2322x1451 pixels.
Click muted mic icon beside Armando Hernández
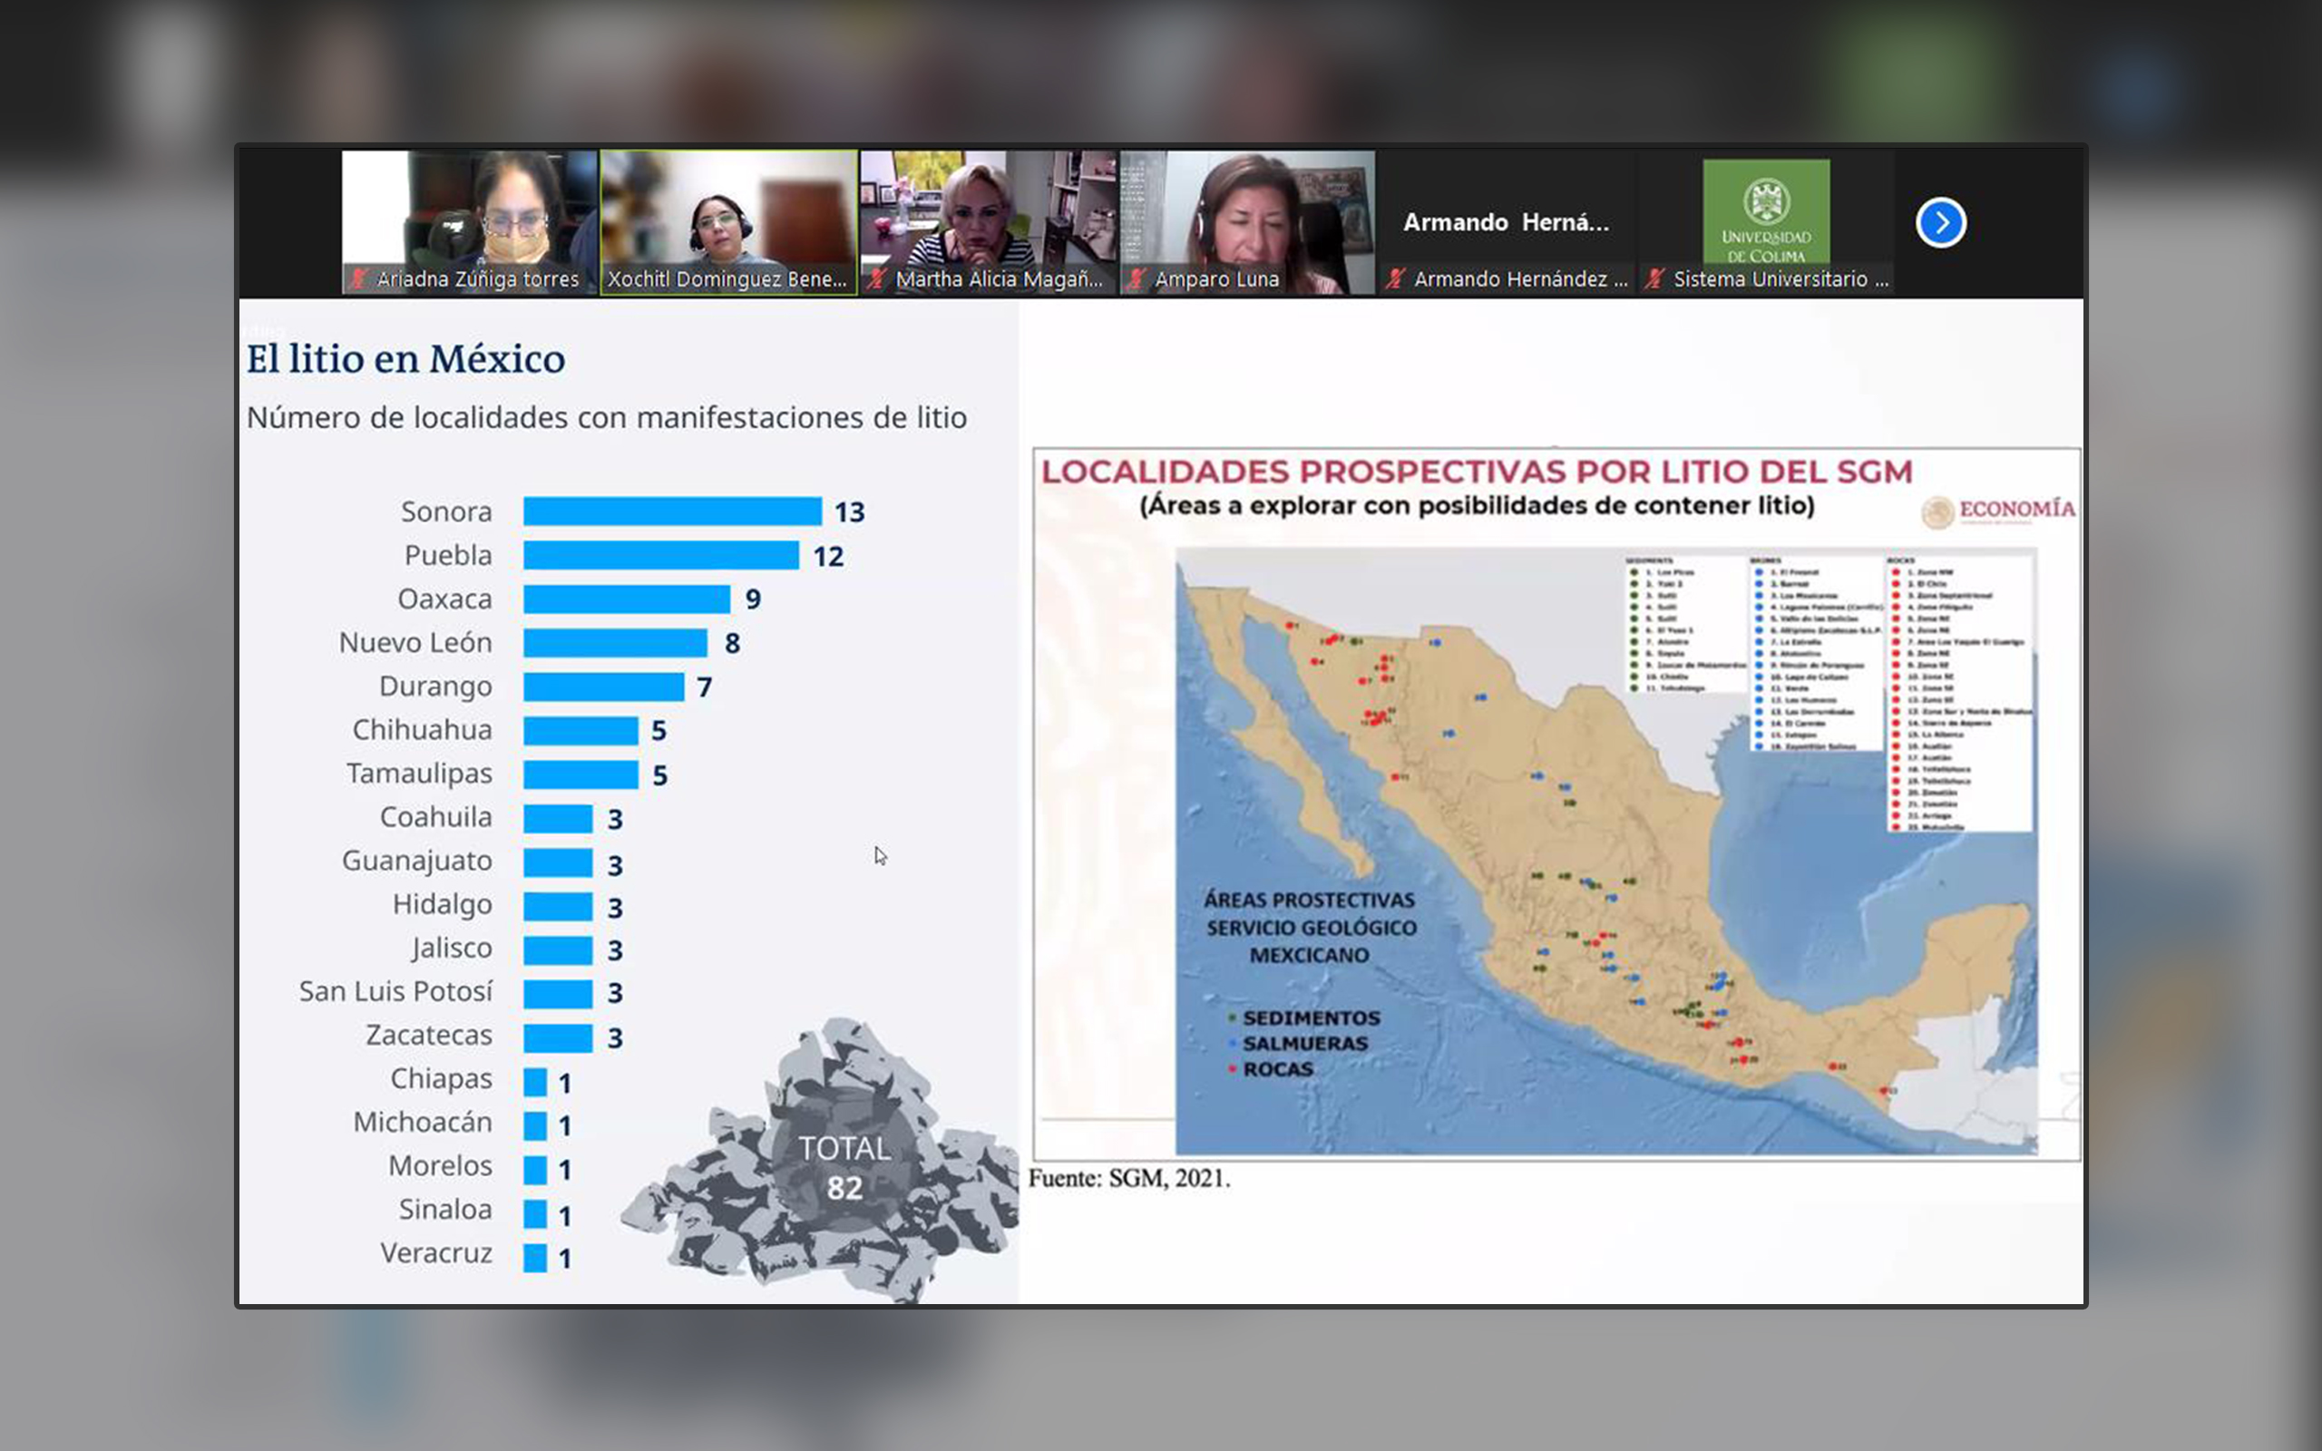[1396, 279]
